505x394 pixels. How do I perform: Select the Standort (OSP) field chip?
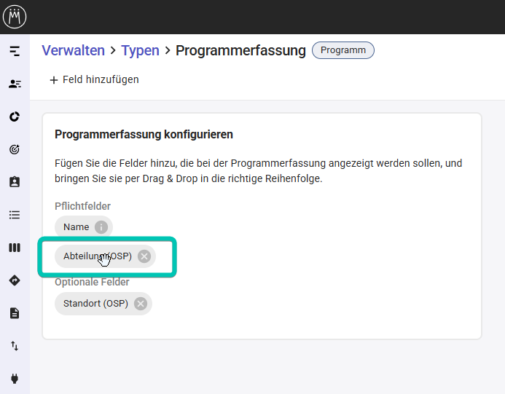(x=95, y=304)
